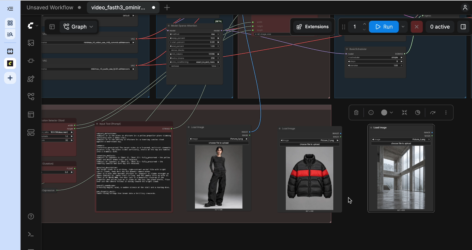472x250 pixels.
Task: Delete the selected node with trash icon
Action: (x=356, y=112)
